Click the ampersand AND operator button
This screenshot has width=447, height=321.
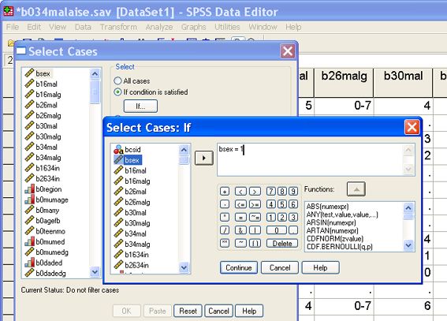240,230
